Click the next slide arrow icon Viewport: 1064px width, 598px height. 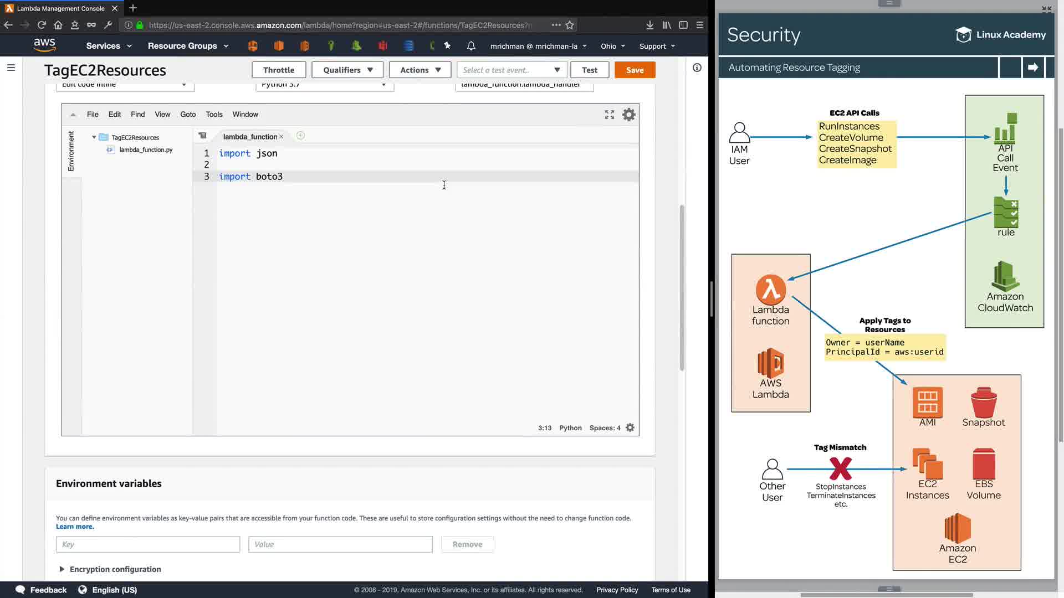(x=1033, y=68)
